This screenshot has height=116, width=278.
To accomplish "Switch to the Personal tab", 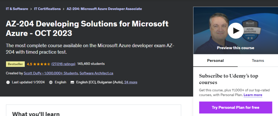I will click(x=215, y=61).
